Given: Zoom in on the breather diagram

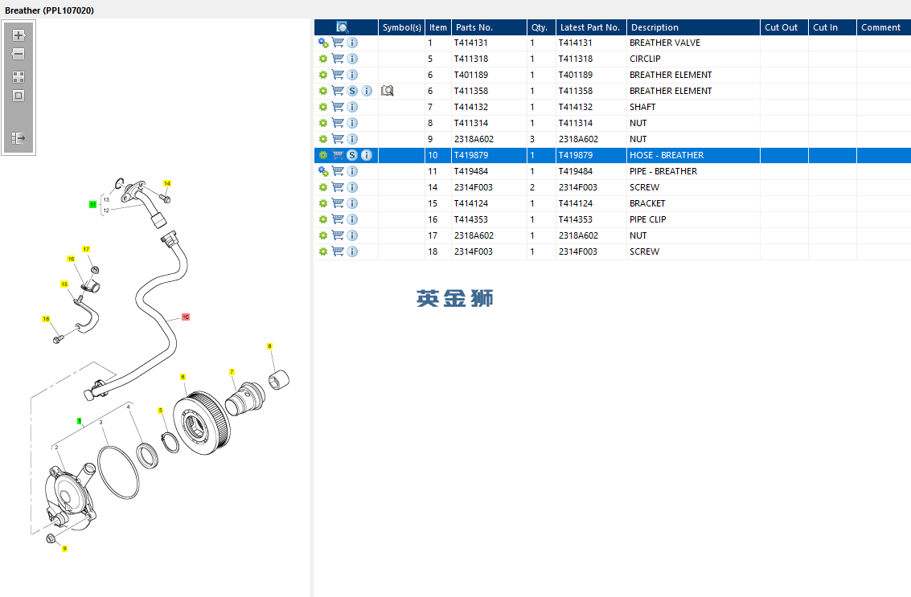Looking at the screenshot, I should 18,35.
